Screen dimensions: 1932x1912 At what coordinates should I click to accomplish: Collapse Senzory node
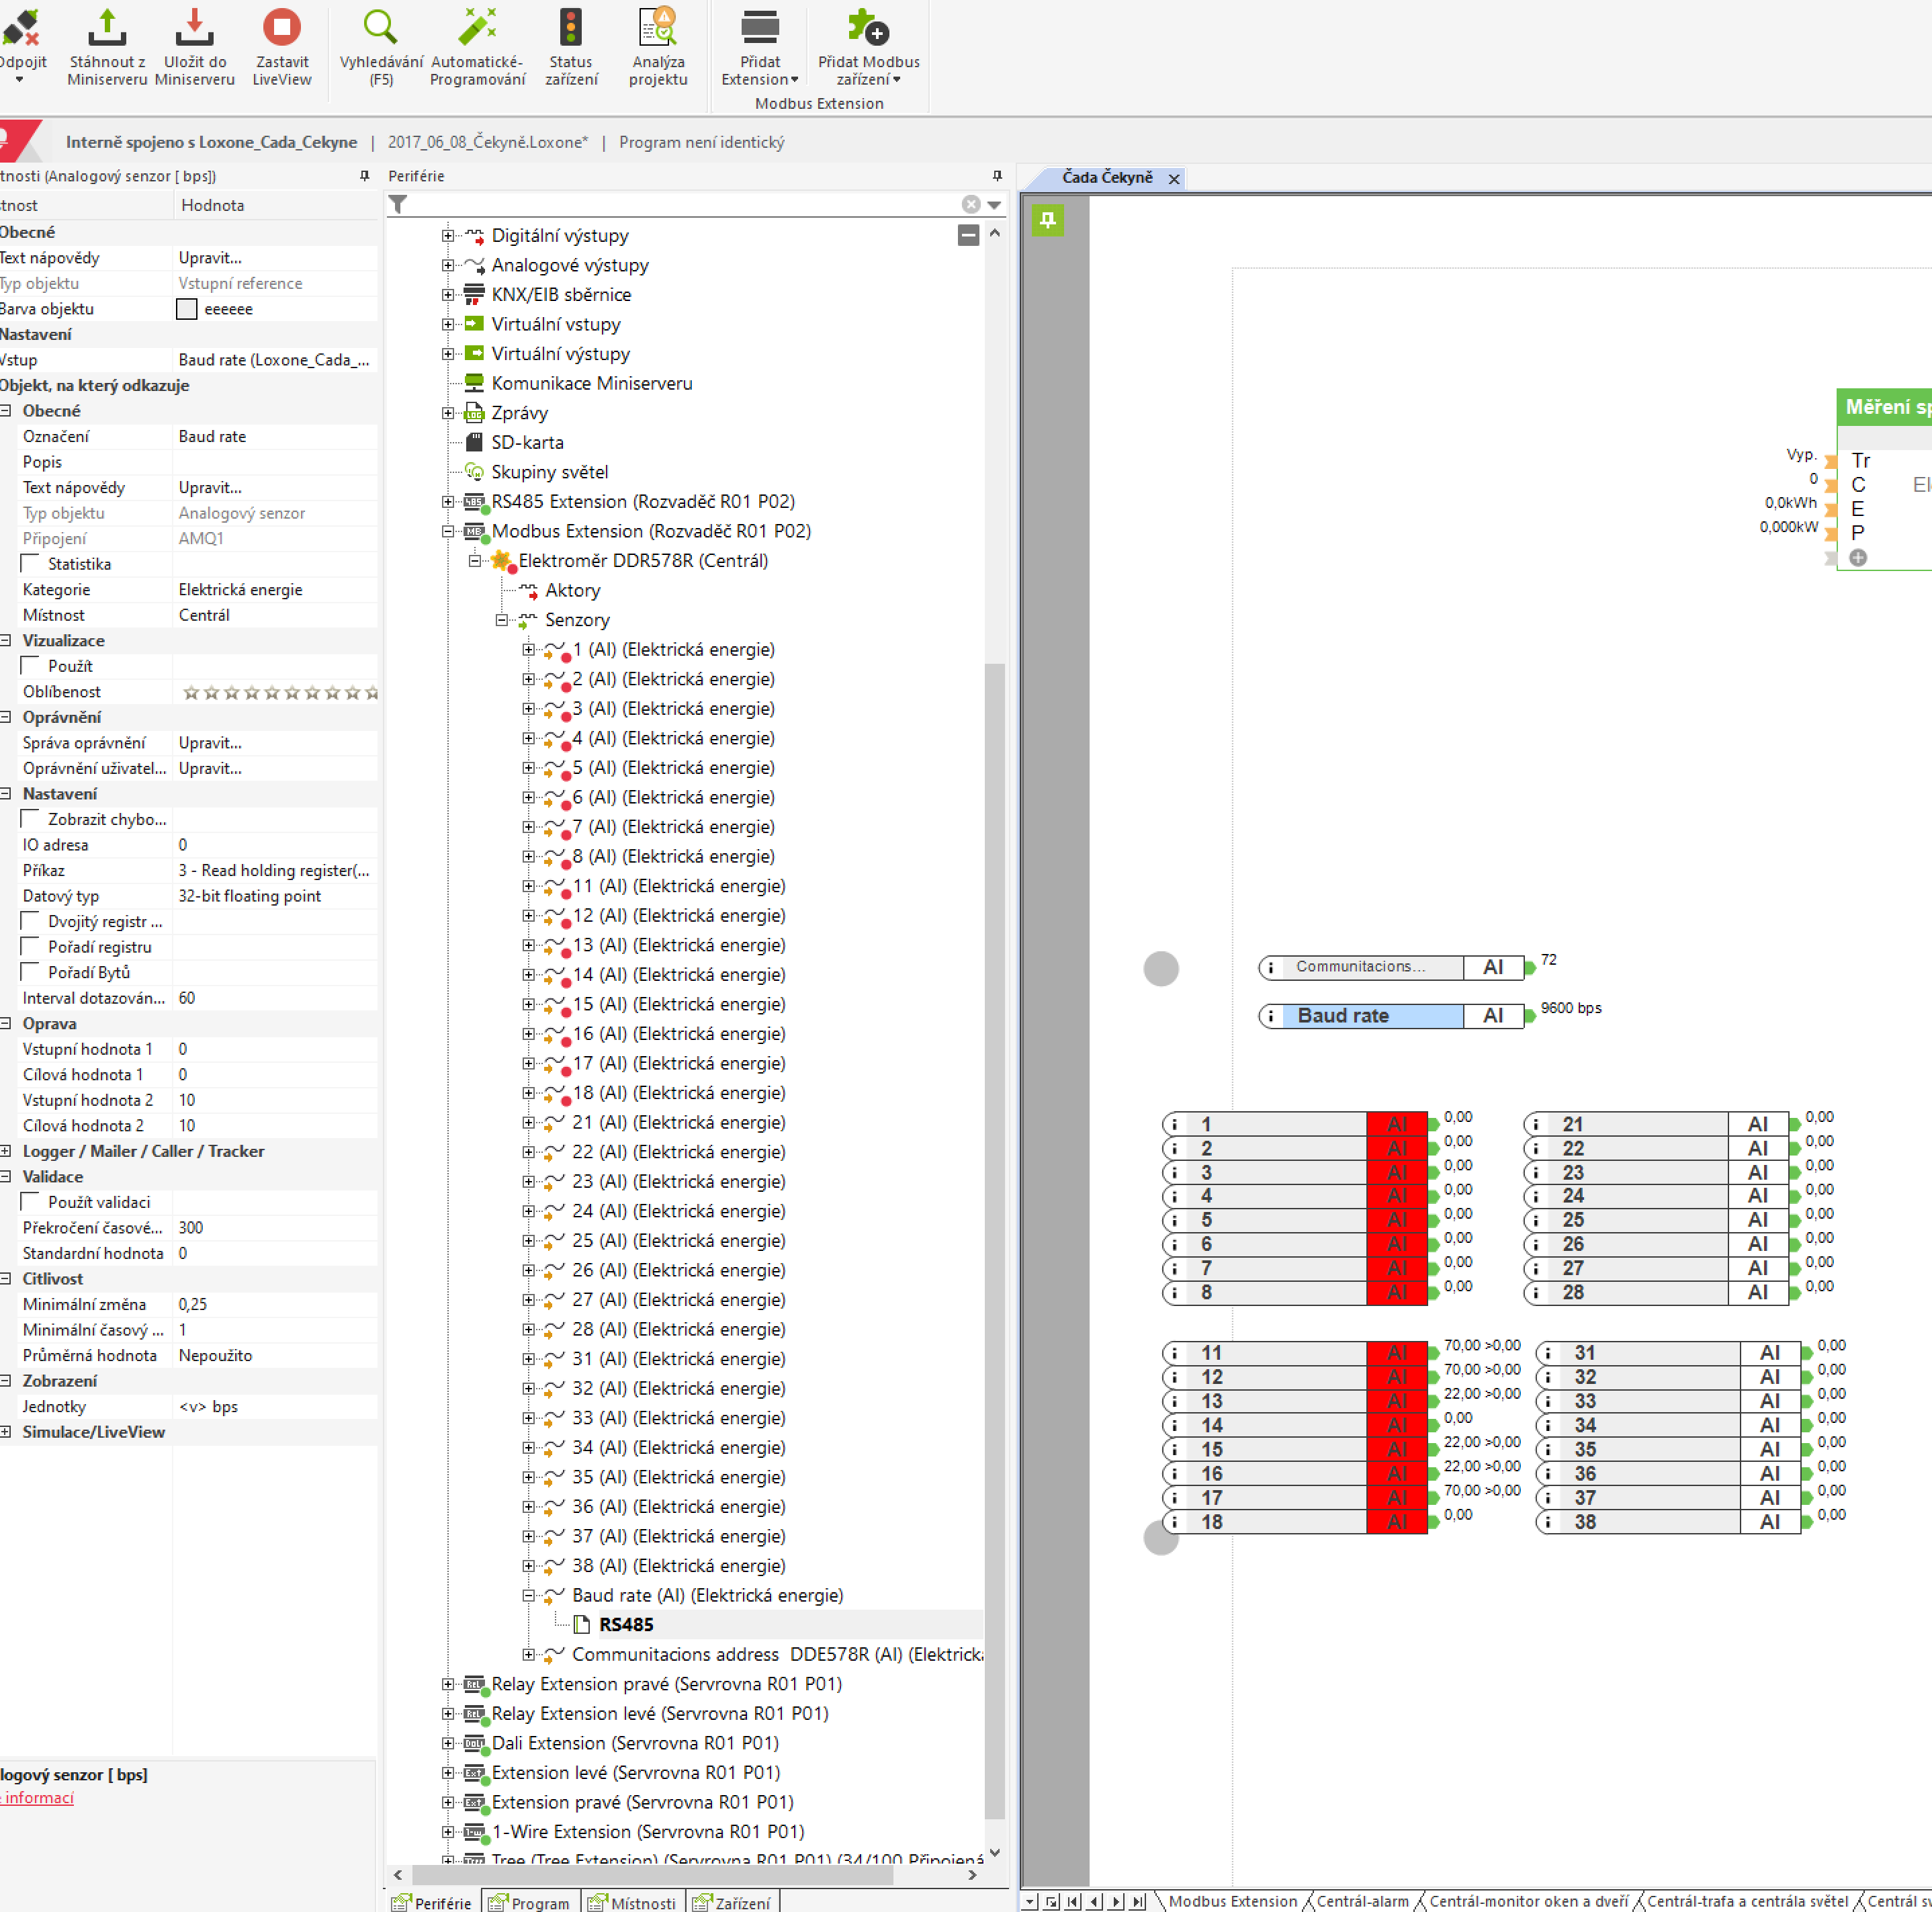click(502, 620)
